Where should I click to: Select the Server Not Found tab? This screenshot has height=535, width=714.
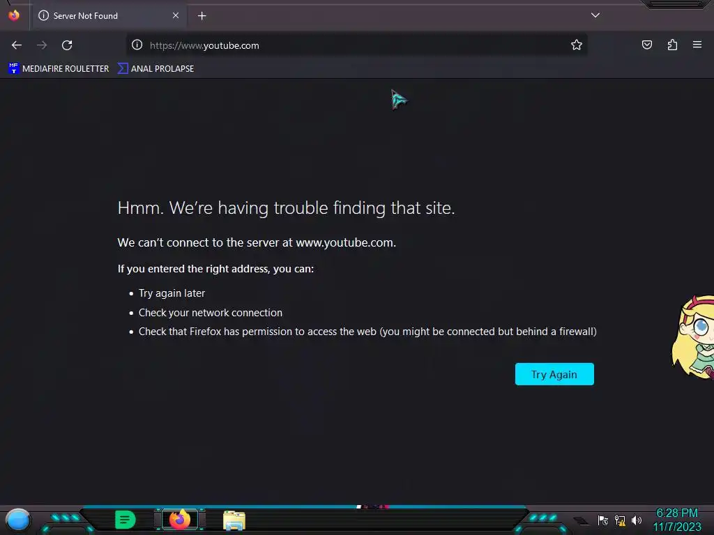tap(109, 16)
